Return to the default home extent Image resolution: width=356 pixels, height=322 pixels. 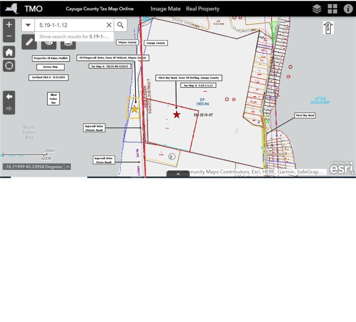9,52
